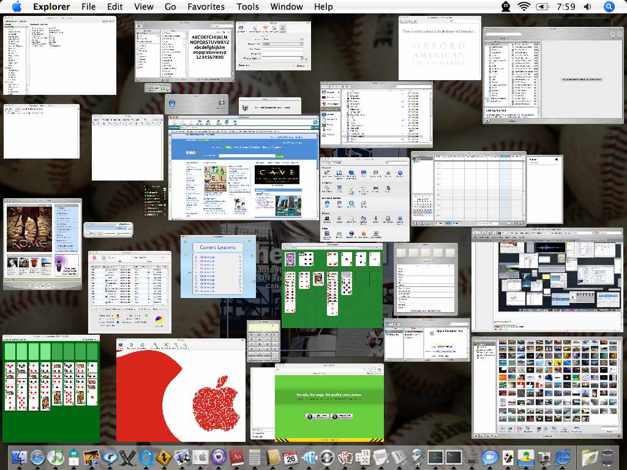Open the Apple menu
The image size is (627, 470).
17,6
